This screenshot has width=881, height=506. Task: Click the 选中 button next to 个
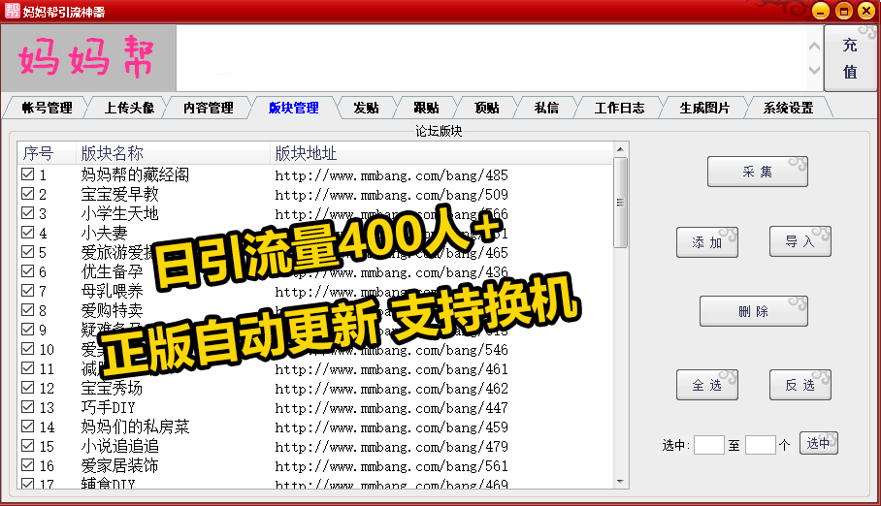819,443
